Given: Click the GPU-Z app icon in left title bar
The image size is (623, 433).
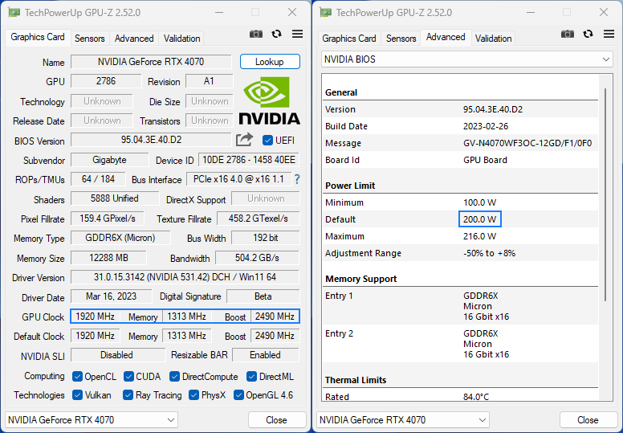Looking at the screenshot, I should [x=14, y=13].
